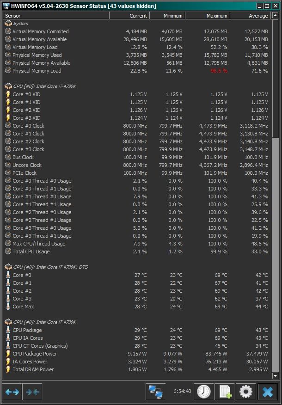Select Core #2 Thread #1 Usage row
This screenshot has height=405, width=282.
137,220
